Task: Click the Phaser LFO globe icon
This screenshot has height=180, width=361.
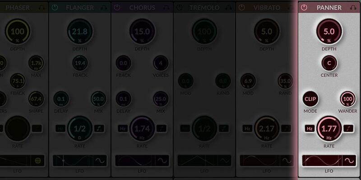Action: coord(38,160)
